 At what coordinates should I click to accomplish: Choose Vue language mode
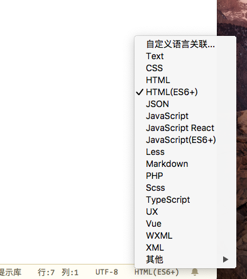(x=185, y=224)
